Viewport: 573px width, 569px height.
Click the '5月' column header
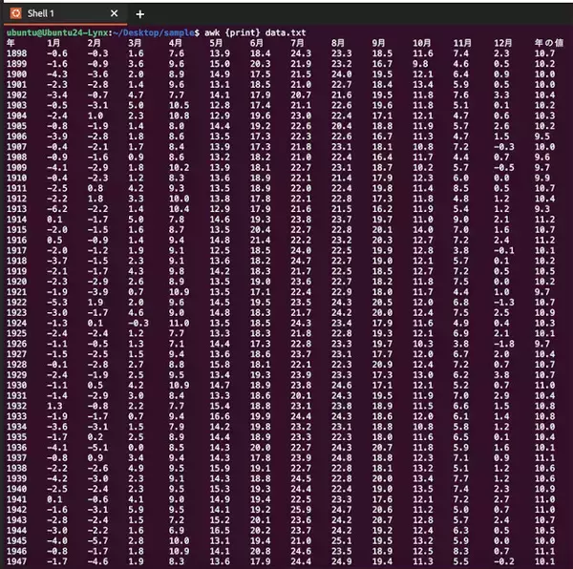tap(216, 43)
